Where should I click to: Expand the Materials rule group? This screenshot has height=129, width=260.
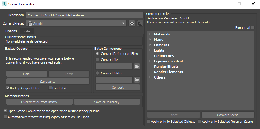click(150, 34)
